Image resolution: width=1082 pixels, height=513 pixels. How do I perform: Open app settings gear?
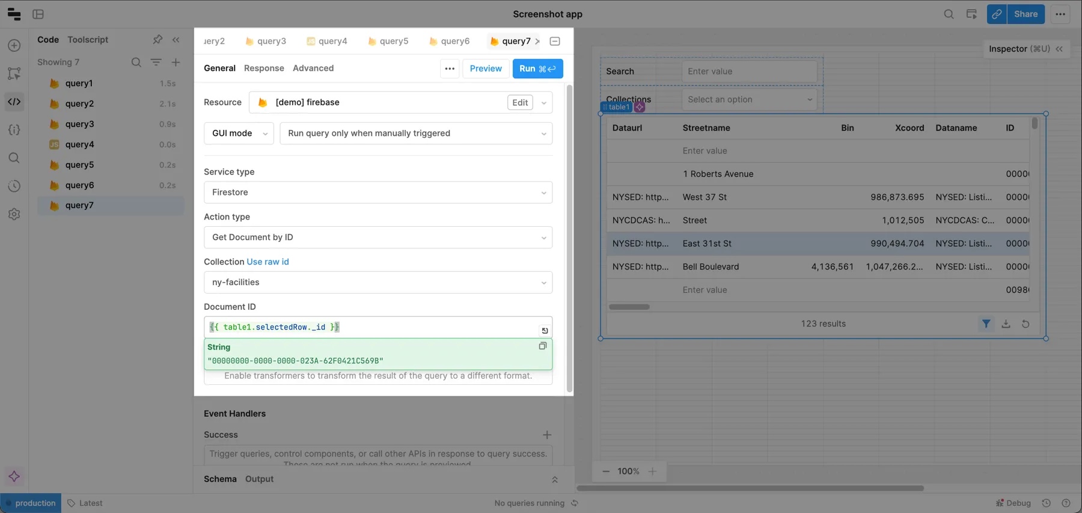[14, 214]
